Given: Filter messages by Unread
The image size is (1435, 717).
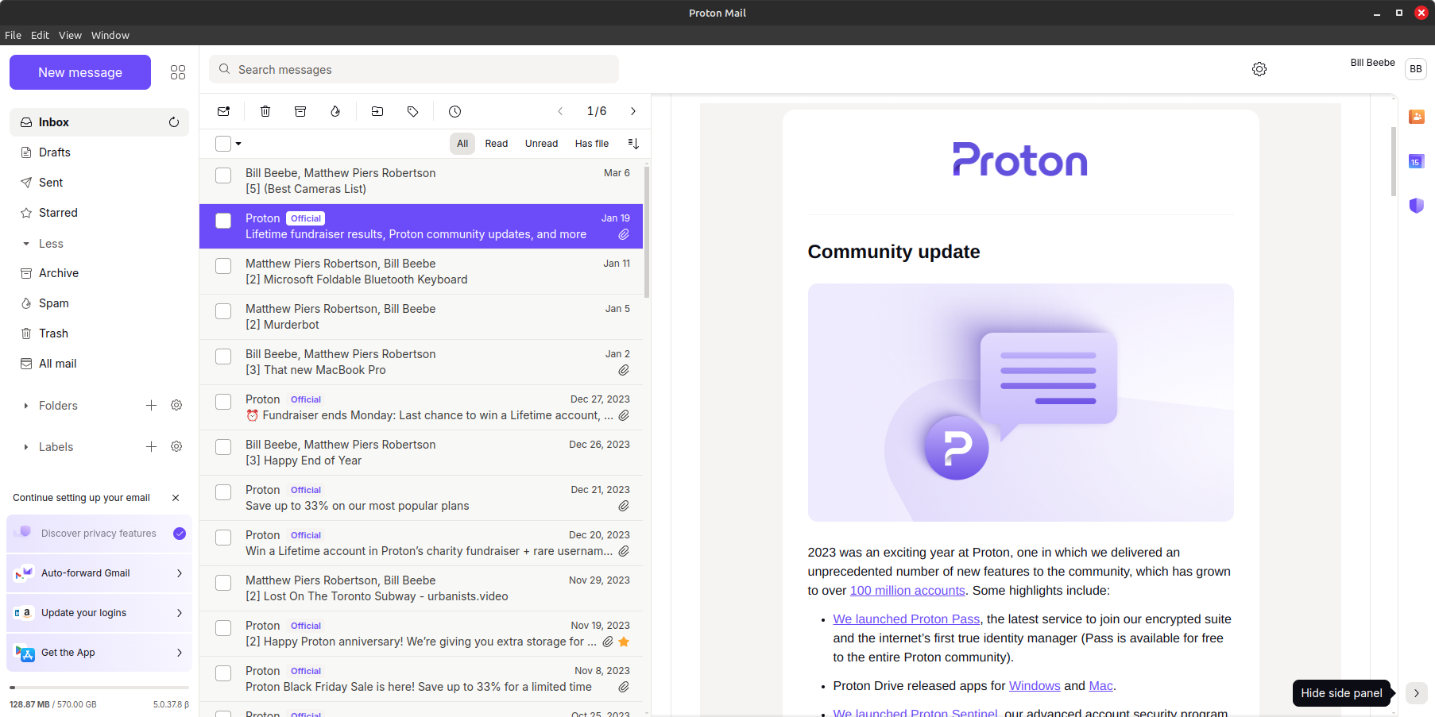Looking at the screenshot, I should point(541,144).
